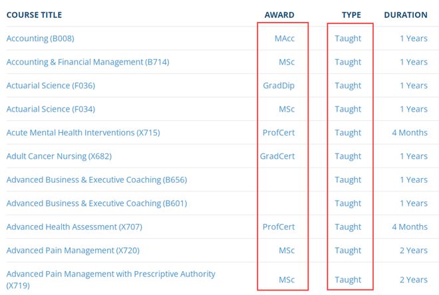Open Advanced Business & Executive Coaching (B601)
The image size is (439, 295).
[96, 203]
